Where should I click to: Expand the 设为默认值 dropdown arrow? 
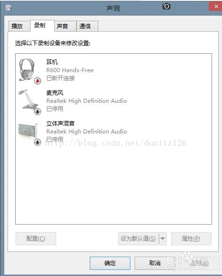pos(162,239)
